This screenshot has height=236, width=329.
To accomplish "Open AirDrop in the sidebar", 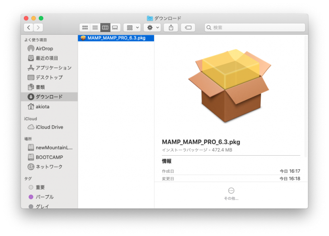I will tap(44, 48).
